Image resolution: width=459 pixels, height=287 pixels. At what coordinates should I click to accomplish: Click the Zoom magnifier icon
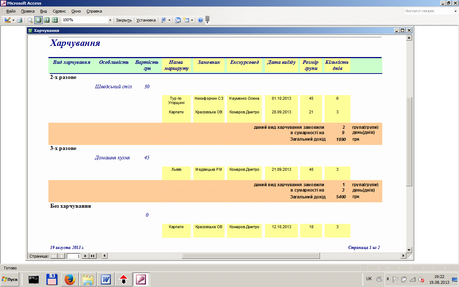click(x=30, y=20)
